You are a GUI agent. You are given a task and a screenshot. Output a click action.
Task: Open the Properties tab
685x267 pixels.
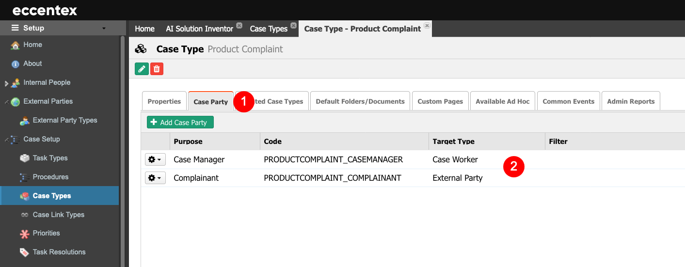point(164,101)
